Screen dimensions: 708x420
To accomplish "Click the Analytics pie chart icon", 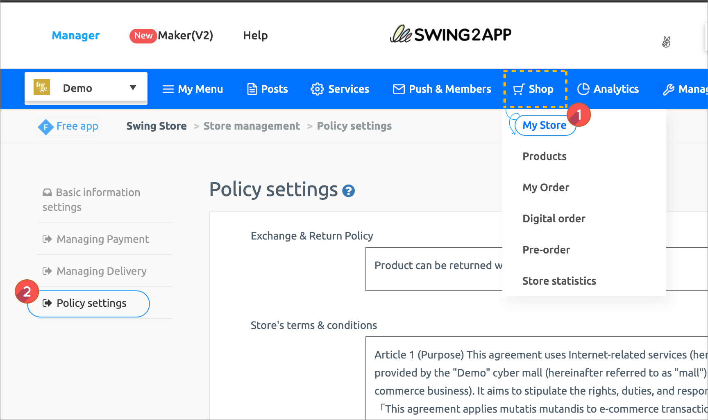I will [583, 89].
